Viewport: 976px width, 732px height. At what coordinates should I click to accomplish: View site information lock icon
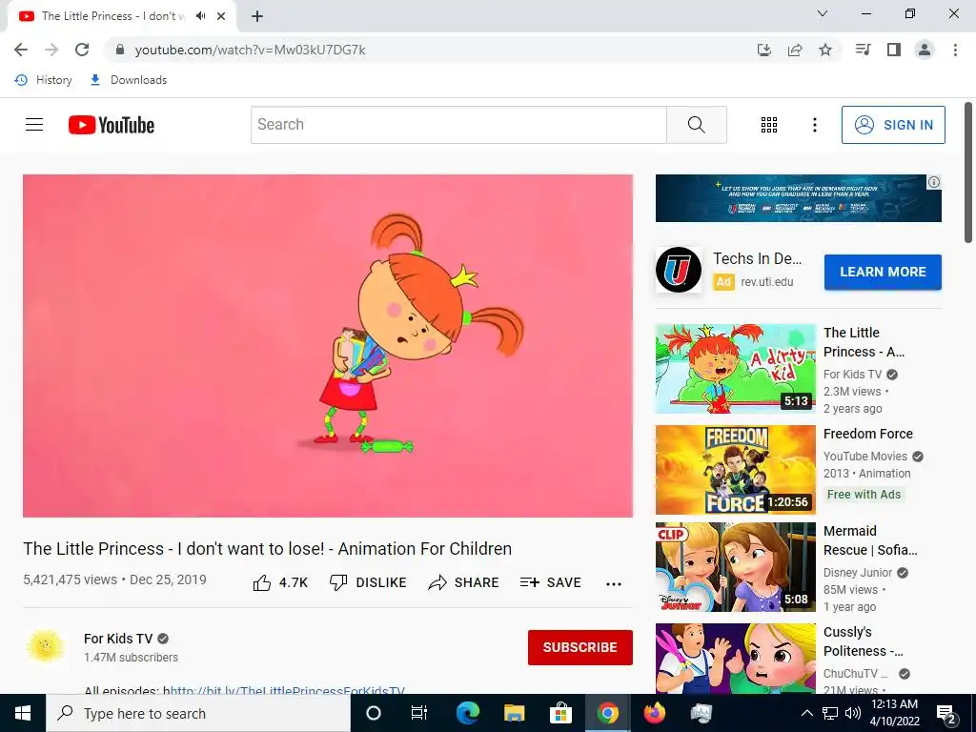120,50
